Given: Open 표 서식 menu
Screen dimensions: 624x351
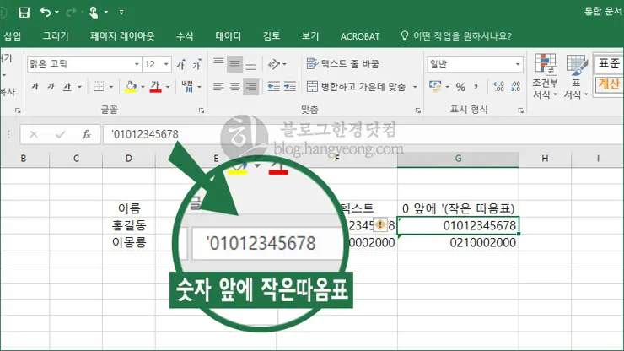Looking at the screenshot, I should click(x=576, y=77).
